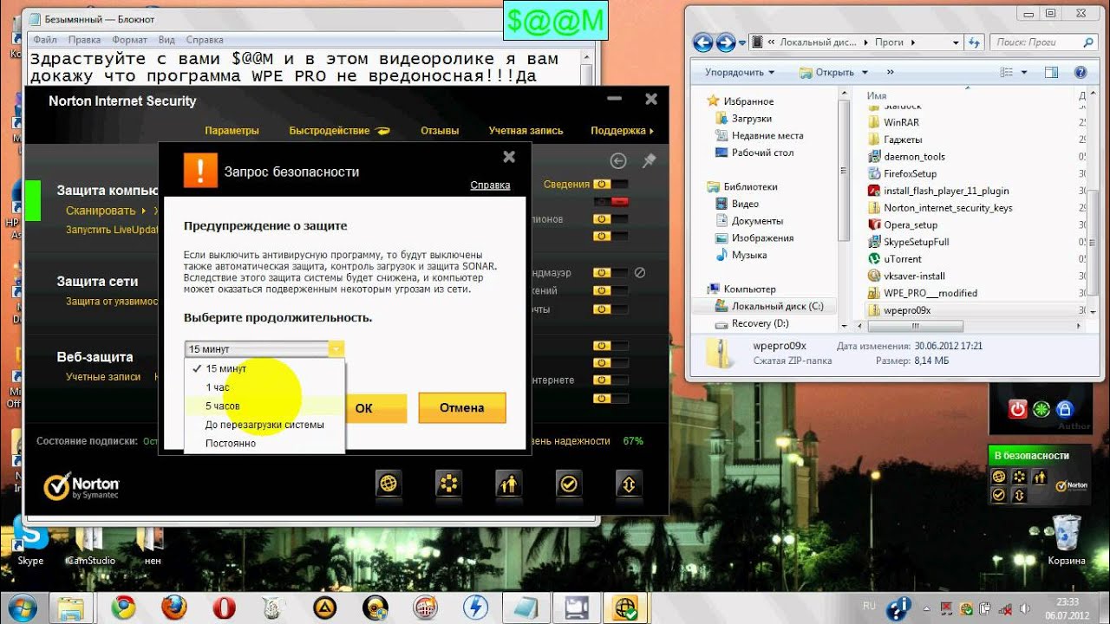
Task: Click up-down arrows icon in Norton gadget
Action: click(1019, 495)
